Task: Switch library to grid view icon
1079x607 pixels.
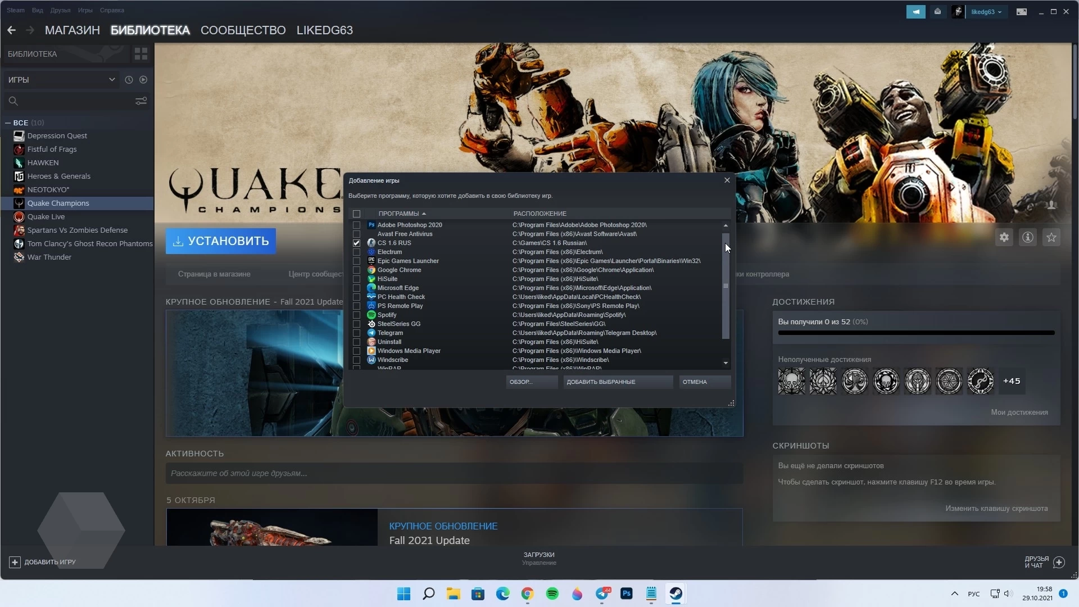Action: [x=141, y=54]
